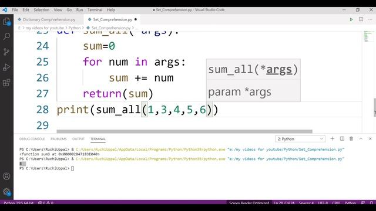Image resolution: width=376 pixels, height=211 pixels.
Task: Click Screen Reader Optimized status item
Action: pos(249,203)
